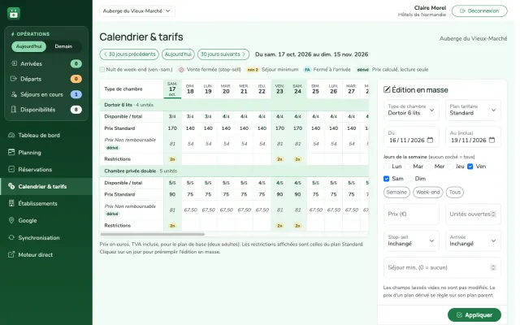This screenshot has width=520, height=325.
Task: Click the Disponibilités count badge
Action: (76, 110)
